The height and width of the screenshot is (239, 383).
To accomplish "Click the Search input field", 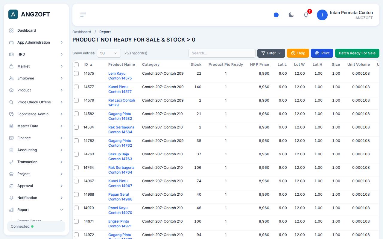I will 222,53.
